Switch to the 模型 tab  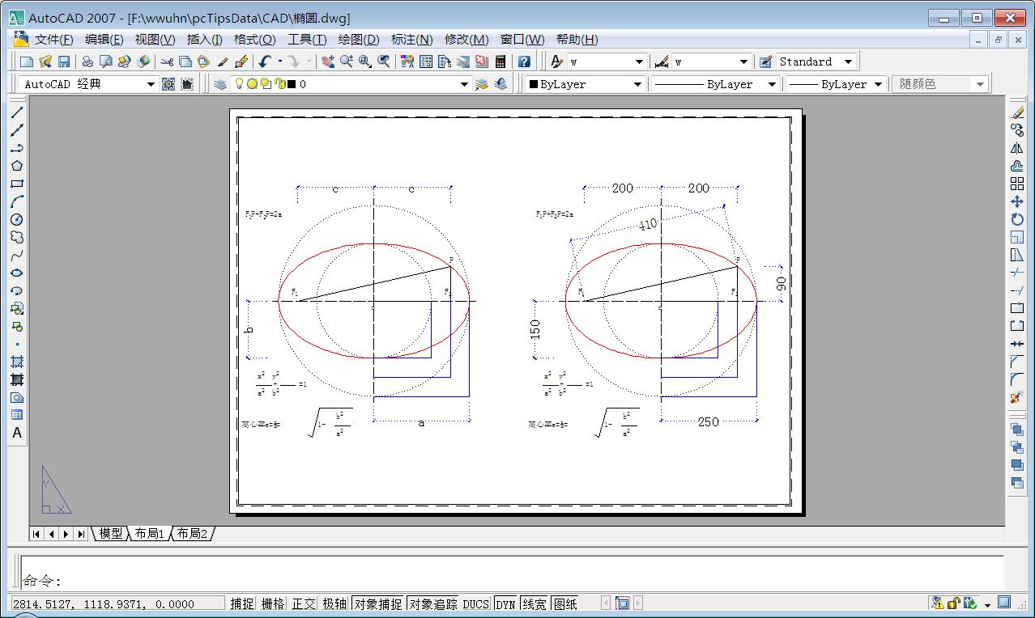coord(111,533)
